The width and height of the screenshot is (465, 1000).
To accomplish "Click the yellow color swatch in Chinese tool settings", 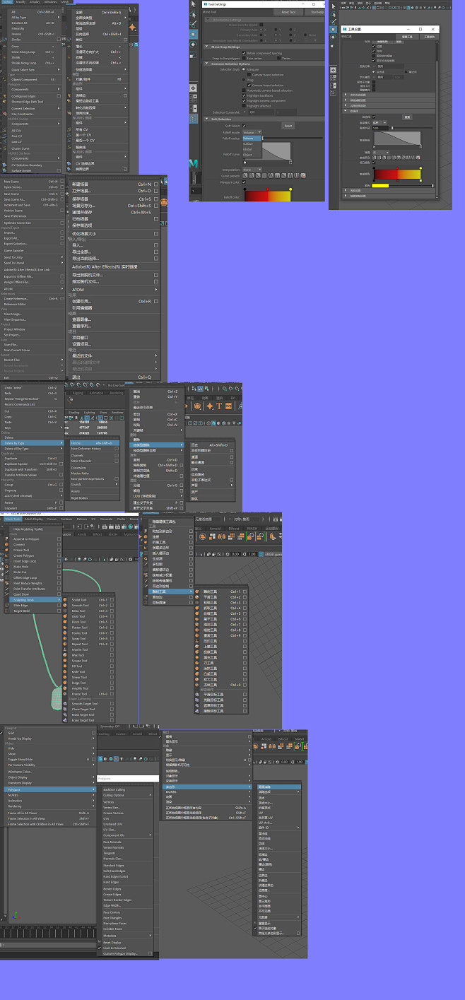I will (381, 185).
